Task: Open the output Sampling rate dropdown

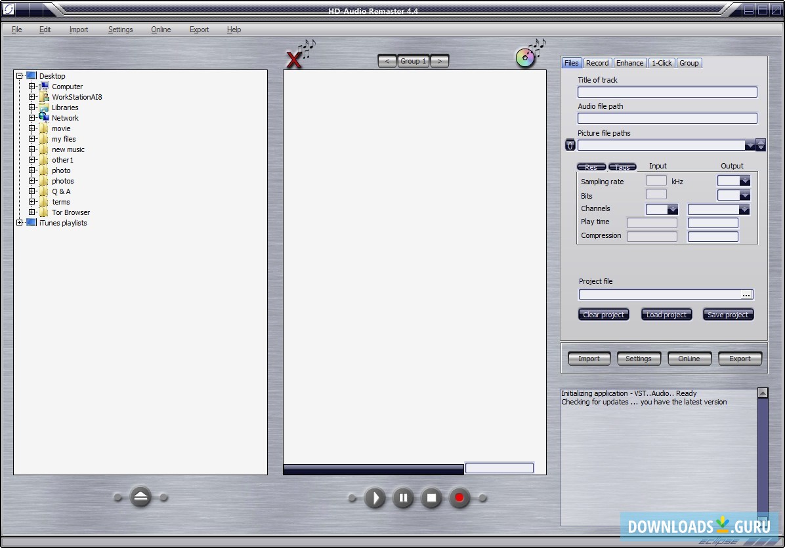Action: tap(744, 181)
